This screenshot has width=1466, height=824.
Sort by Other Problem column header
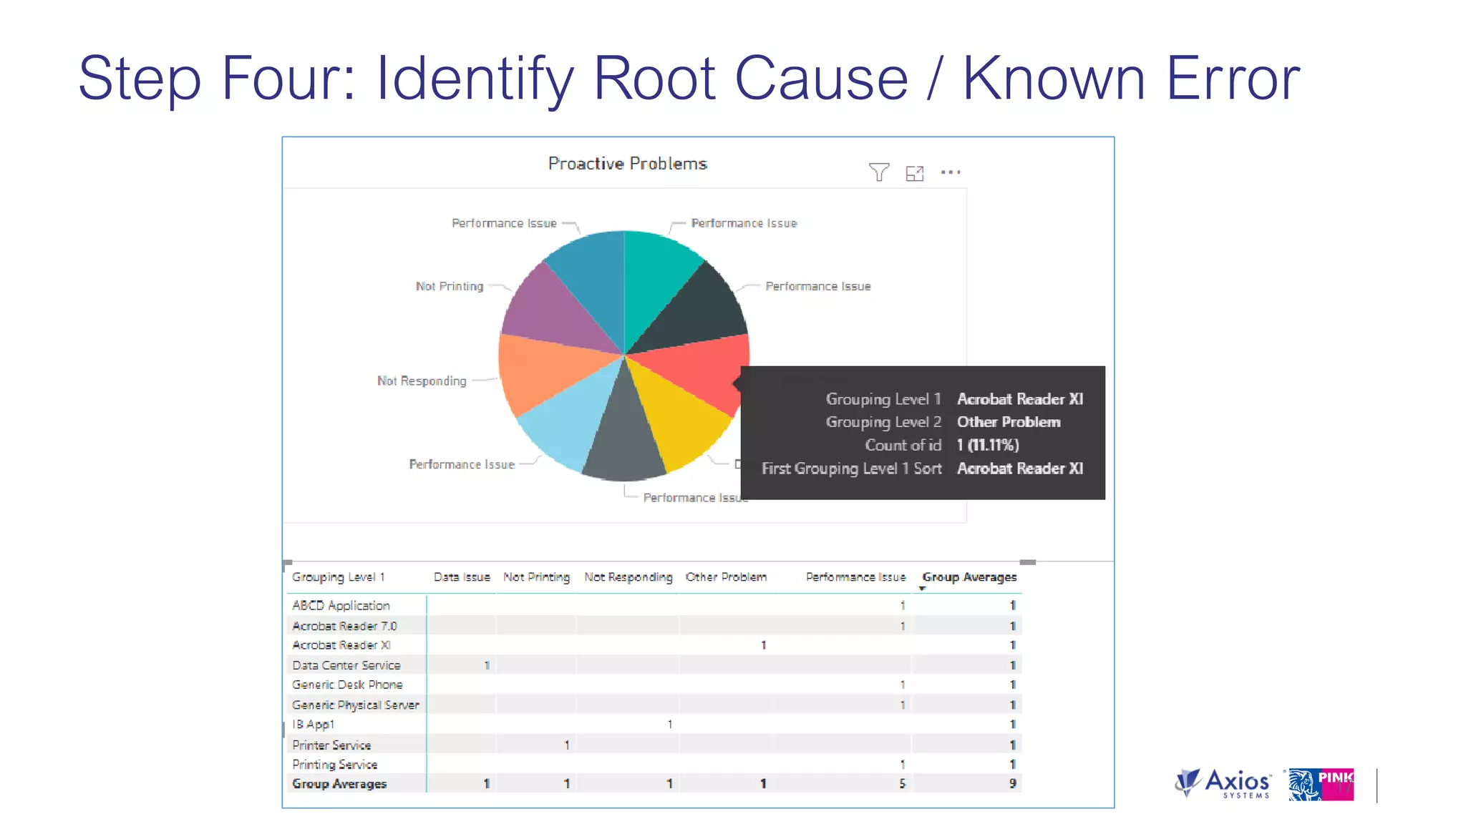(x=725, y=577)
